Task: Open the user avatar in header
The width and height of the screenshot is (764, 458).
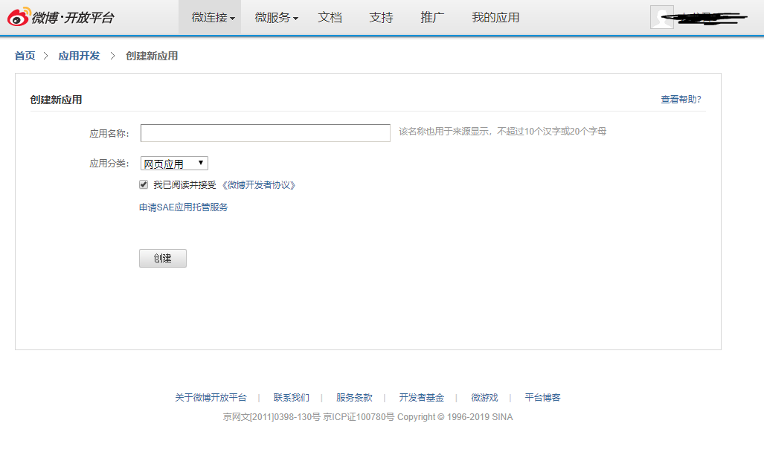Action: [661, 17]
